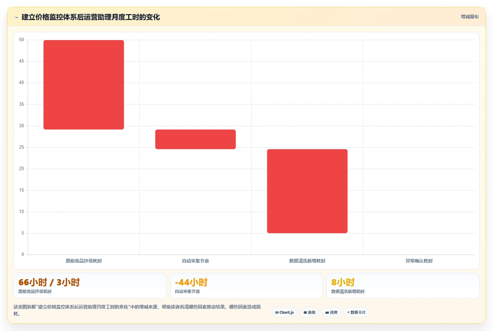
Task: Click the red 自动采集节省 waterfall bar
Action: pyautogui.click(x=195, y=139)
